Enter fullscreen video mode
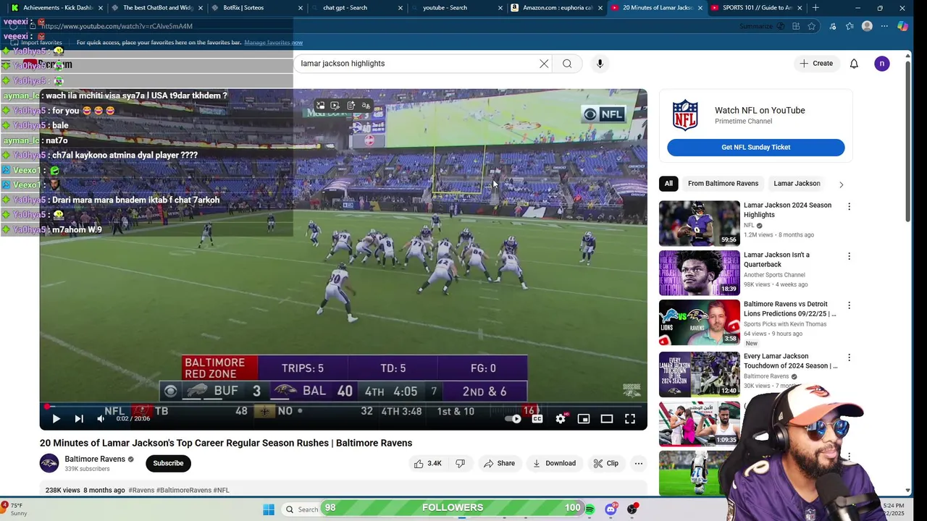927x521 pixels. click(x=630, y=418)
